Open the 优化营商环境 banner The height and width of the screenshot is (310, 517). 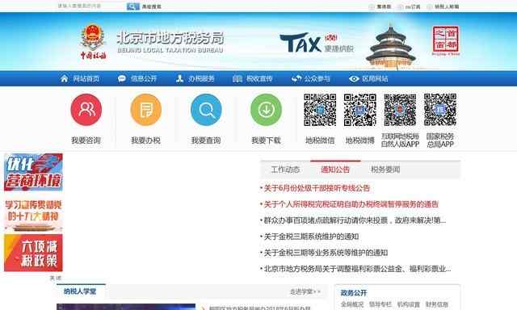[33, 172]
